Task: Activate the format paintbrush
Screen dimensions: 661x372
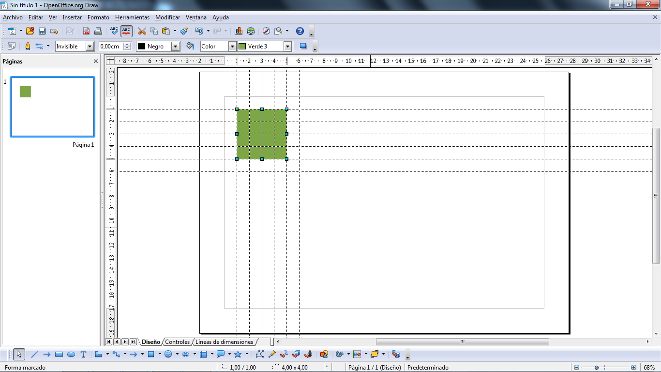Action: click(x=184, y=31)
